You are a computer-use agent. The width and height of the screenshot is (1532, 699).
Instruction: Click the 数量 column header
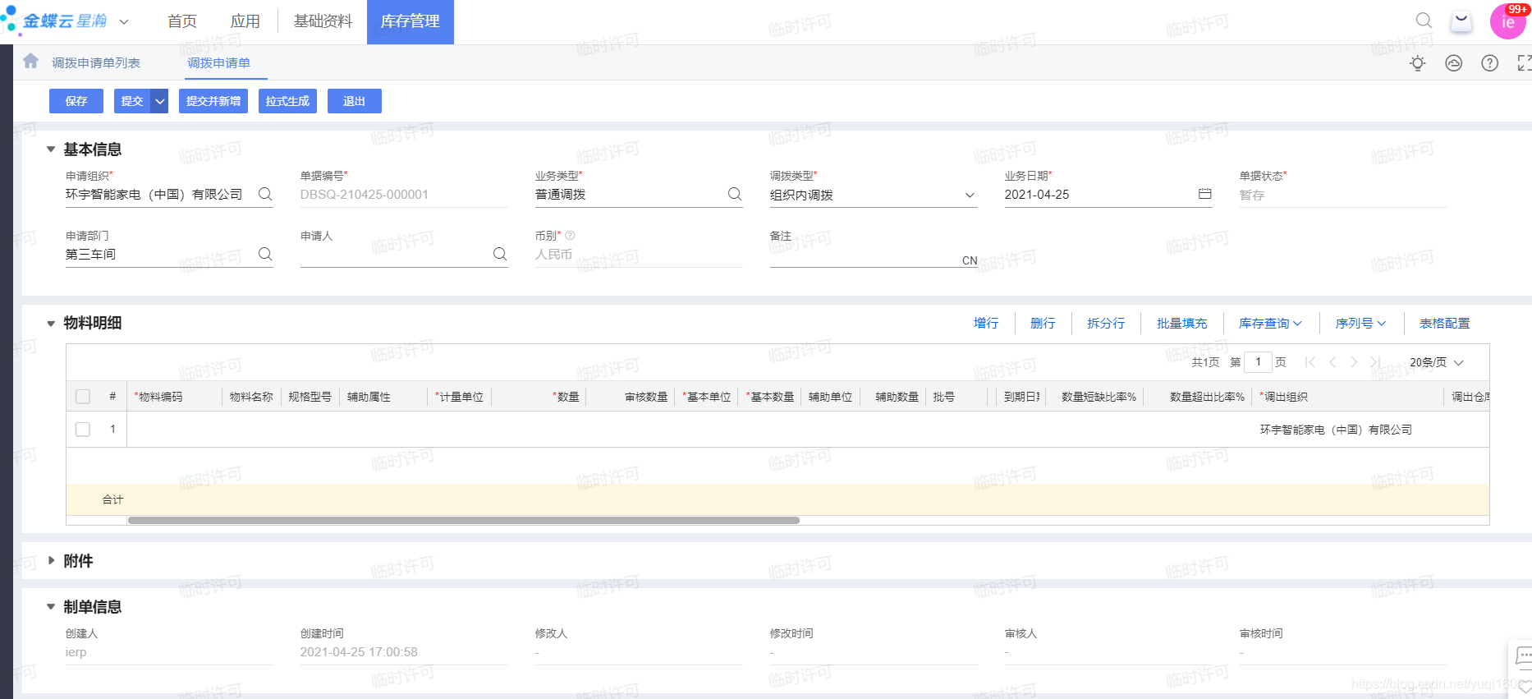click(x=567, y=397)
